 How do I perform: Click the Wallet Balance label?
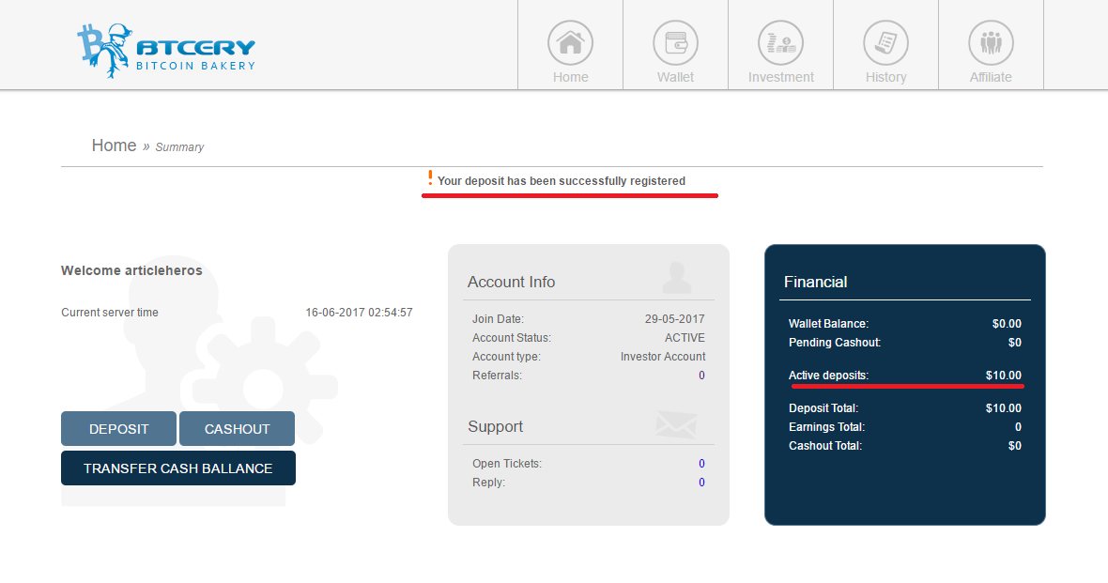(828, 324)
